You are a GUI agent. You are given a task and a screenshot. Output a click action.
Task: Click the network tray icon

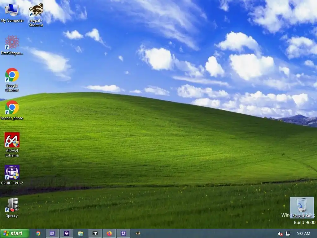pyautogui.click(x=288, y=234)
